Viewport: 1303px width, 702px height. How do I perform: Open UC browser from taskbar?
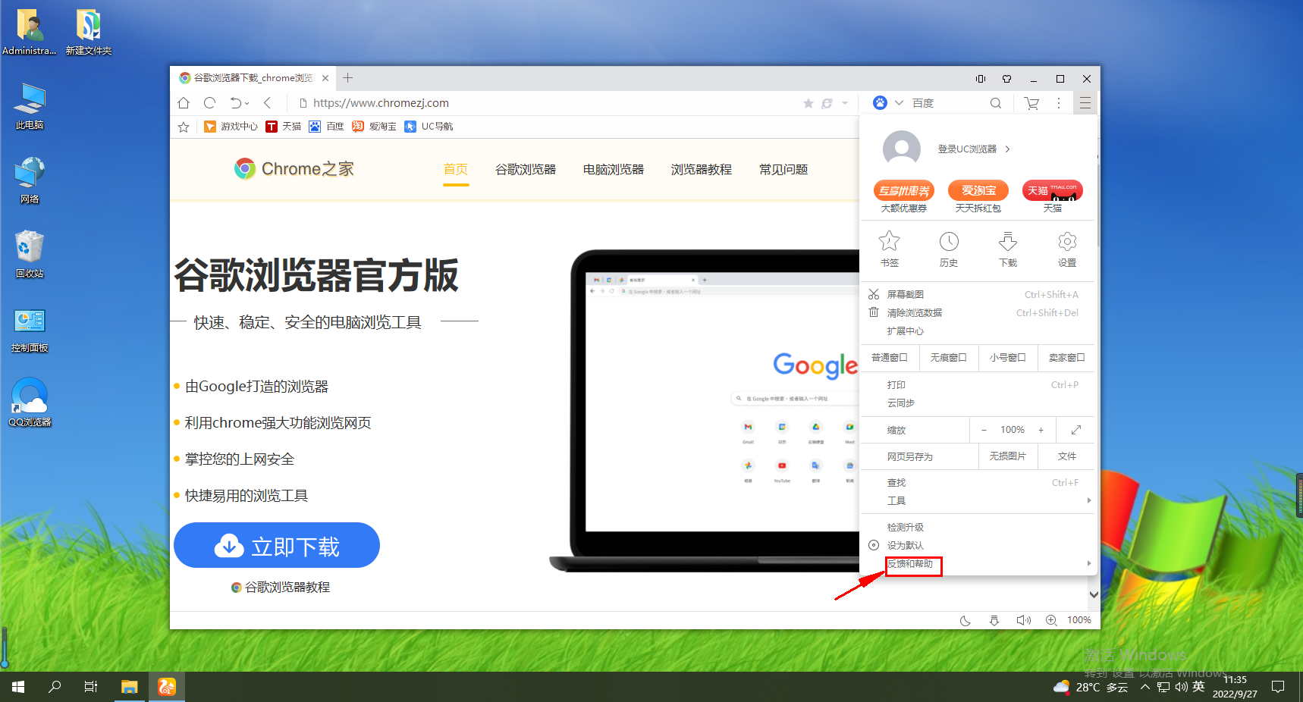(x=167, y=687)
